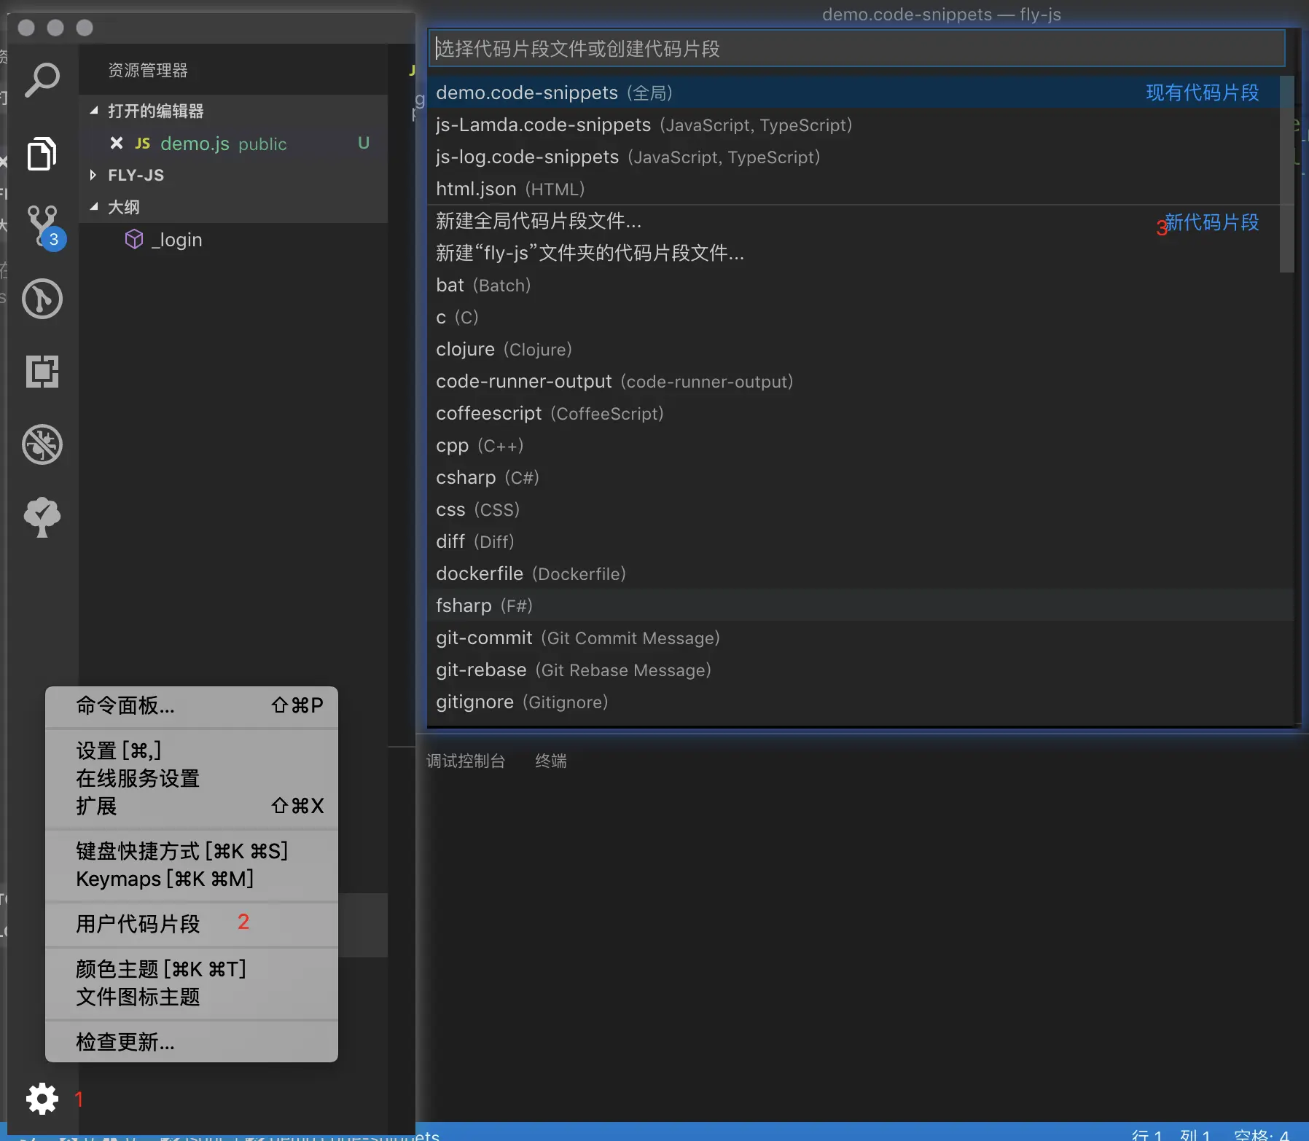Image resolution: width=1309 pixels, height=1141 pixels.
Task: Open Keymaps menu entry
Action: pos(192,879)
